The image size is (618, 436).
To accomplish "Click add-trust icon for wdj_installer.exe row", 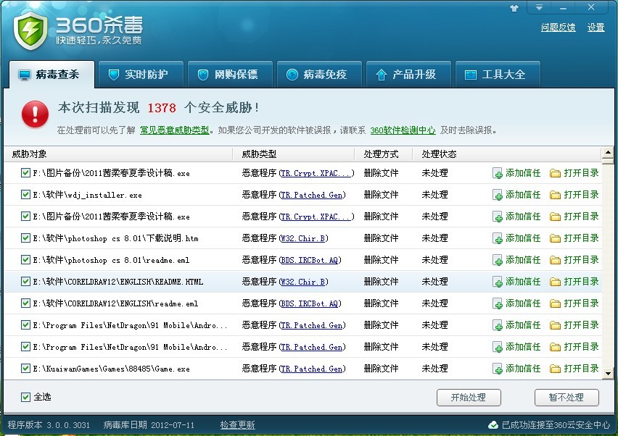I will [x=498, y=195].
